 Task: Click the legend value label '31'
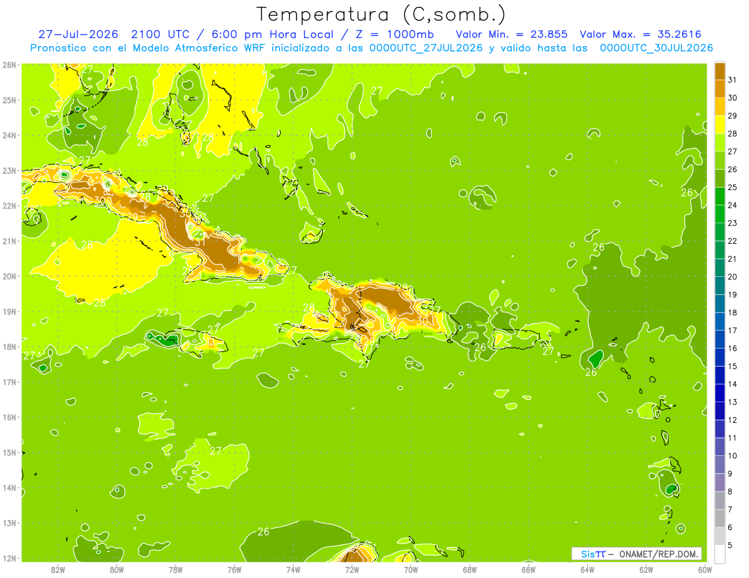733,80
